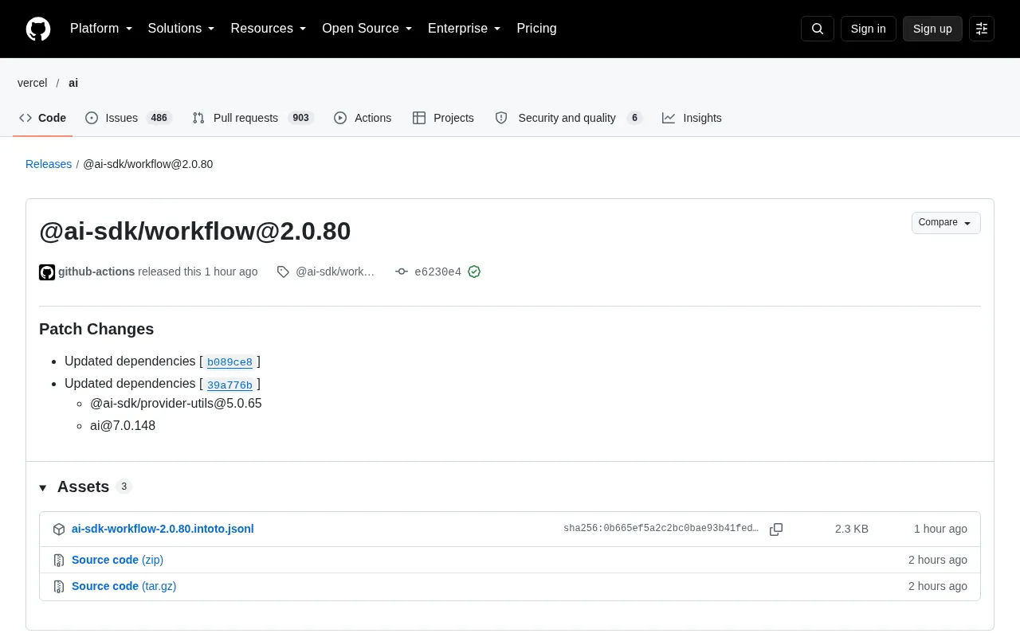Viewport: 1020px width, 637px height.
Task: Open commit link b089ce8
Action: pyautogui.click(x=229, y=362)
